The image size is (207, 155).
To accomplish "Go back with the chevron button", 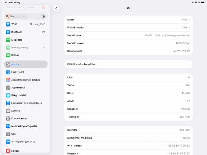I will 57,8.
